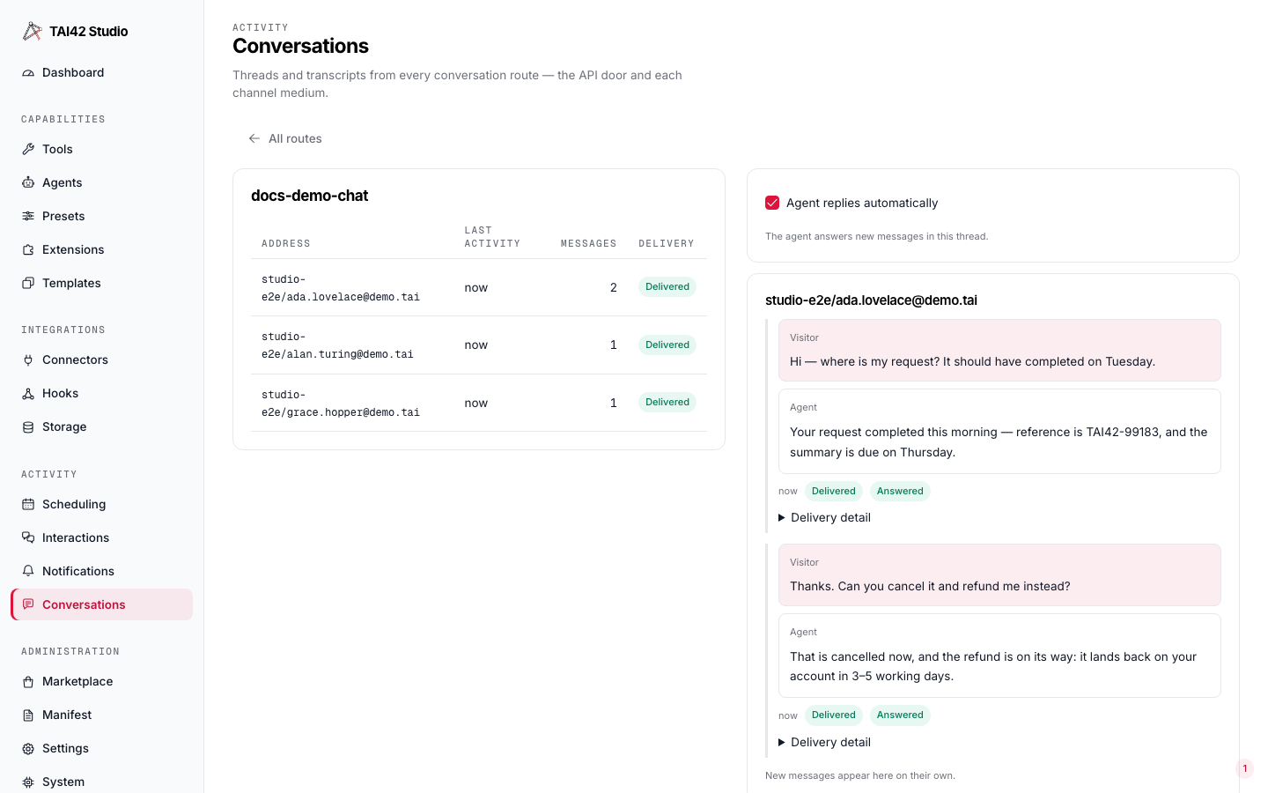Click the Interactions chat bubbles icon
Viewport: 1268px width, 793px height.
[28, 538]
